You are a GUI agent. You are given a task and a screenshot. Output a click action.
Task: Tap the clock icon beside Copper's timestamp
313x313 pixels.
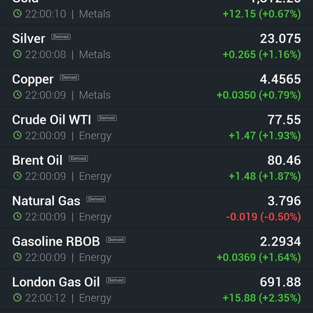click(x=17, y=94)
